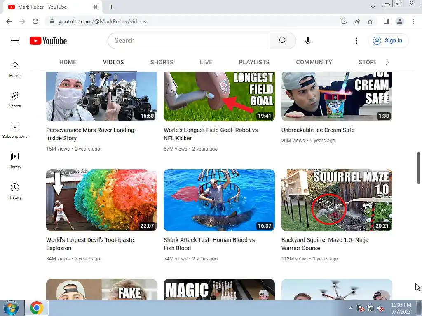Go back in browser

[9, 21]
